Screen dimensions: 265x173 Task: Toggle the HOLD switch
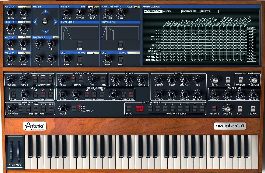point(240,109)
